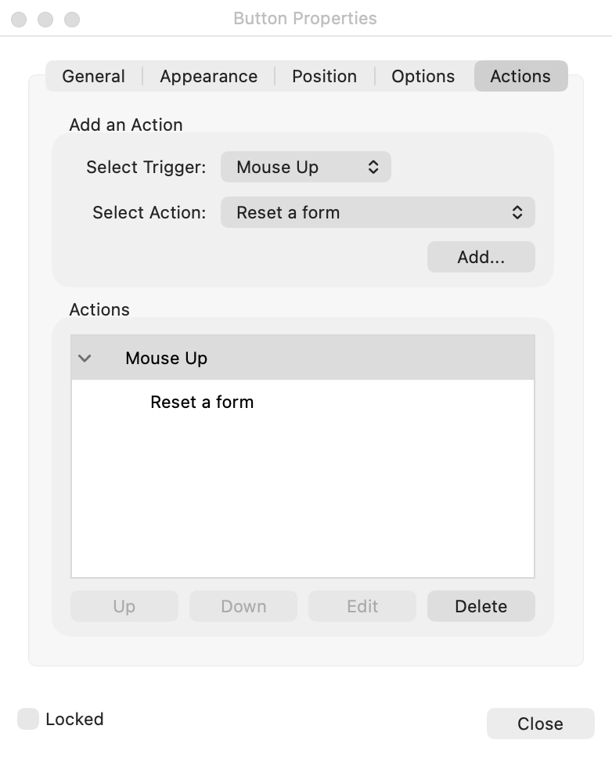Collapse the Mouse Up group chevron
This screenshot has width=612, height=758.
pos(85,358)
